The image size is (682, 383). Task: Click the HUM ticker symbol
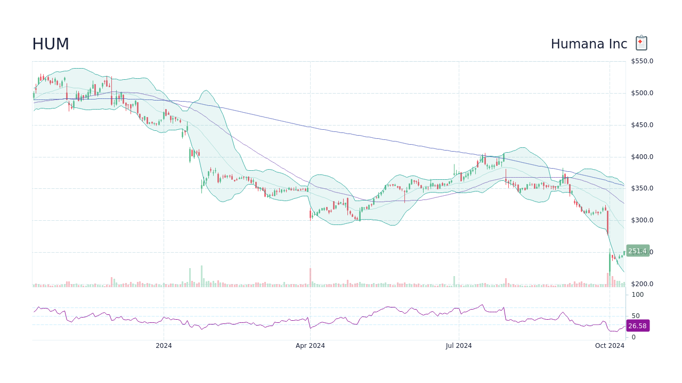coord(51,45)
